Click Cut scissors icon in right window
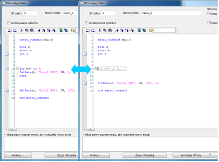The height and width of the screenshot is (162, 219). tap(100, 30)
